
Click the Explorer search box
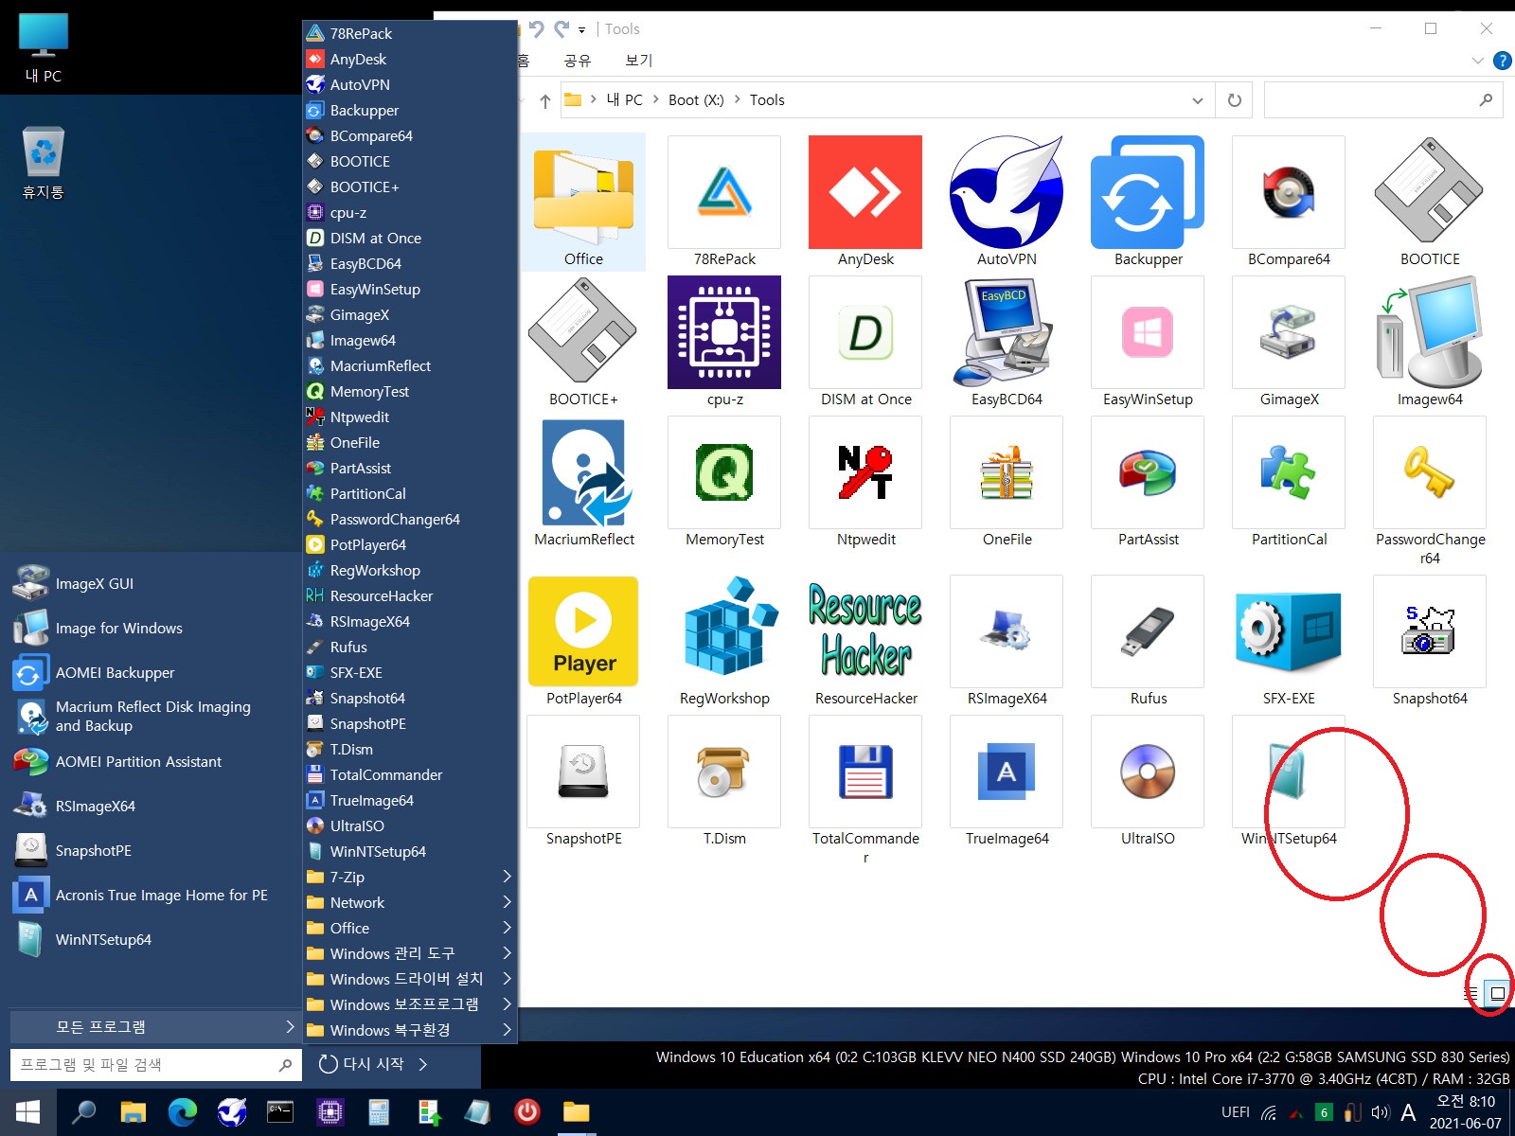(1383, 100)
